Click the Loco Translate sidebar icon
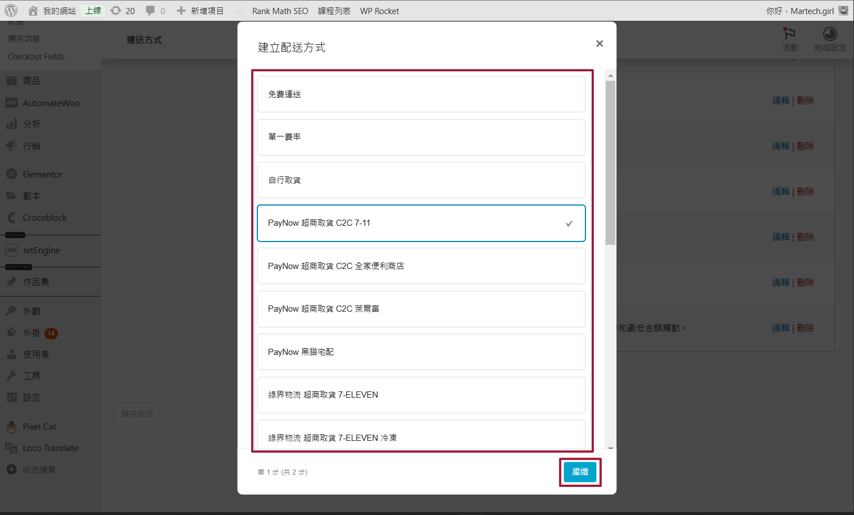 11,448
